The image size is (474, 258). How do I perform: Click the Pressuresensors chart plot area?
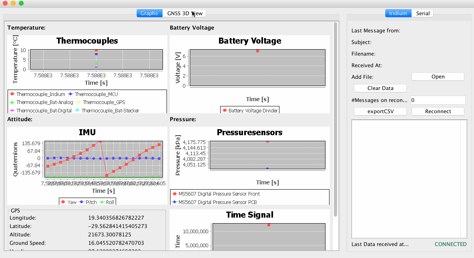tap(267, 155)
